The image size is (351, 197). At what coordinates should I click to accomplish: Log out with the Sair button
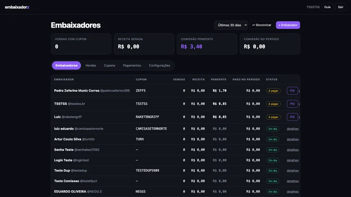pos(340,7)
